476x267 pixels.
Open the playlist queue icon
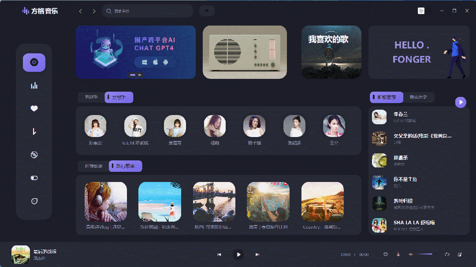[460, 254]
